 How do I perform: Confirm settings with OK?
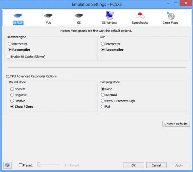pyautogui.click(x=134, y=165)
